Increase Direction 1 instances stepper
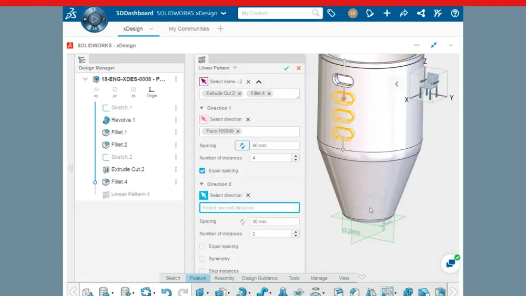The height and width of the screenshot is (296, 526). 296,156
